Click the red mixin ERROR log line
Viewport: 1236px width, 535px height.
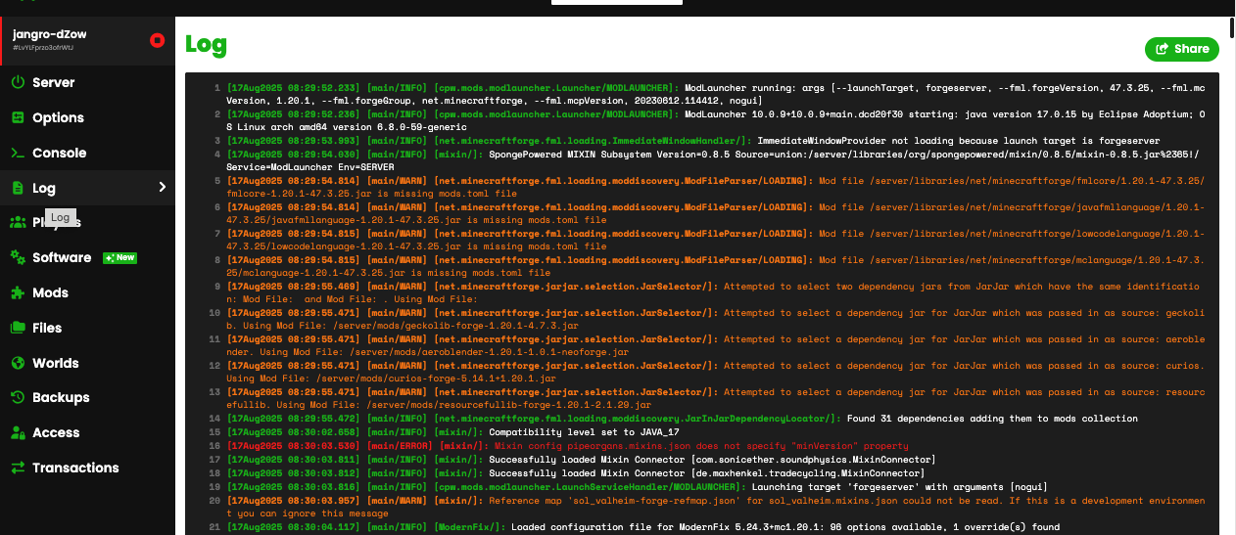tap(568, 445)
